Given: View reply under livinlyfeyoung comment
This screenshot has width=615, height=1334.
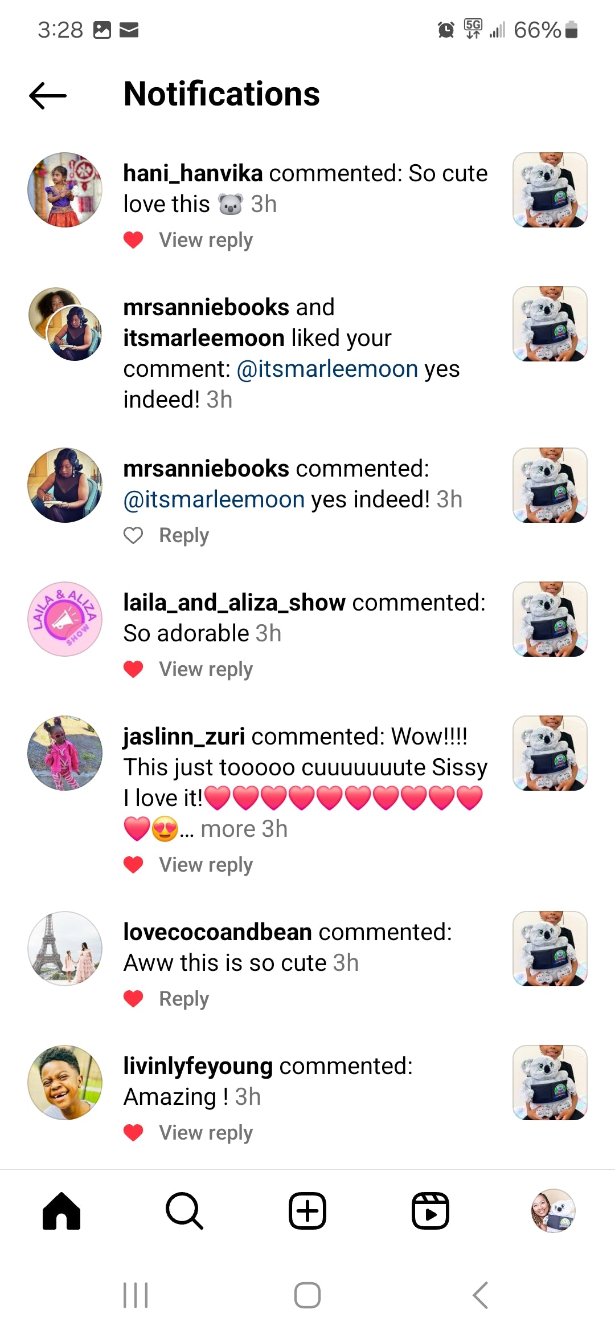Looking at the screenshot, I should click(206, 1133).
